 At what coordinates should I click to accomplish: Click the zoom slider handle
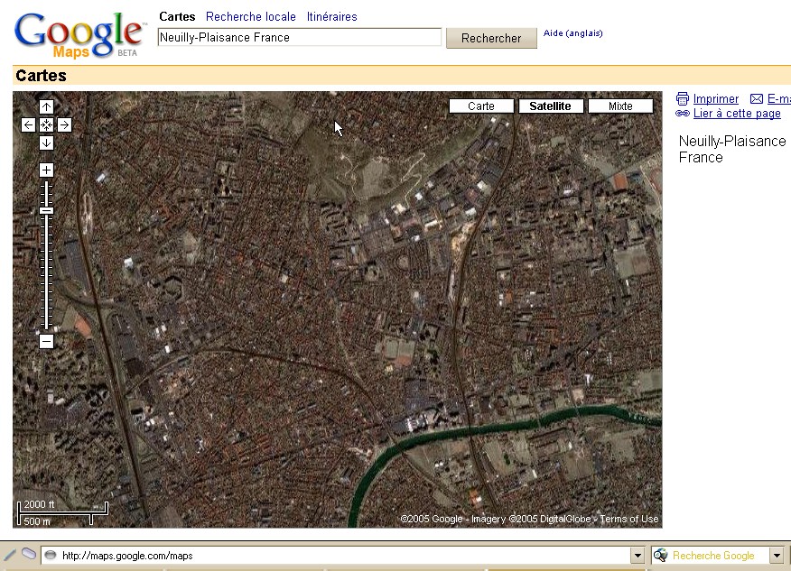coord(46,211)
